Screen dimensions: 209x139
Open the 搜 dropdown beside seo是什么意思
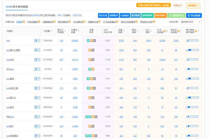37,50
